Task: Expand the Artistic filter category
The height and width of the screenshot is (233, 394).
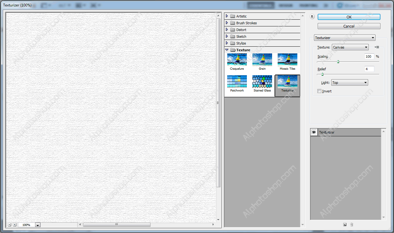Action: coord(227,16)
